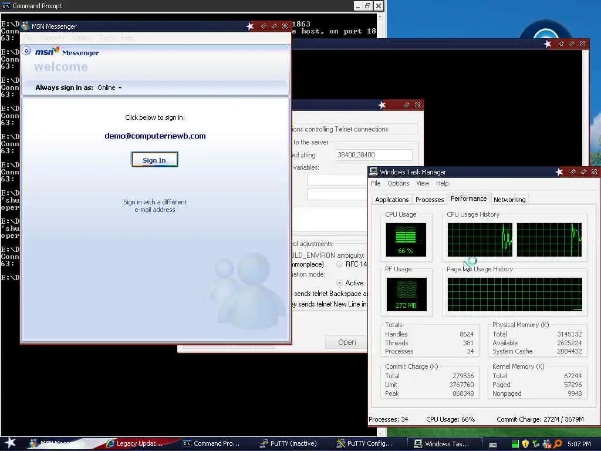Image resolution: width=601 pixels, height=451 pixels.
Task: Click the star icon on MSN Messenger title bar
Action: tap(250, 26)
